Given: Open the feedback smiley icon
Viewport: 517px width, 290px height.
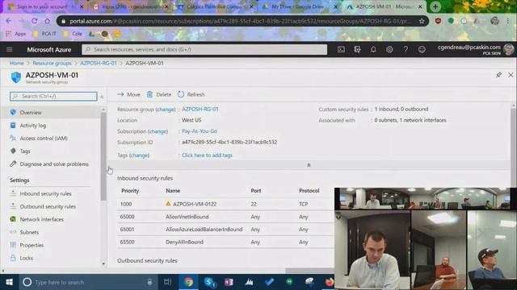Looking at the screenshot, I should (422, 50).
